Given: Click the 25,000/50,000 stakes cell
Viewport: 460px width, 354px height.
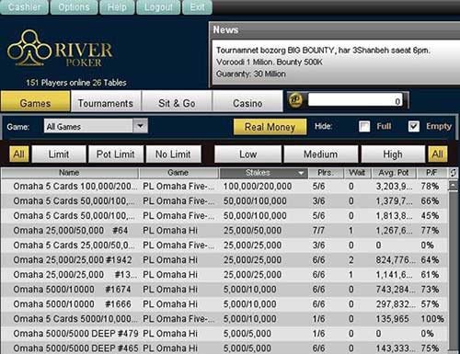Looking at the screenshot, I should (252, 231).
